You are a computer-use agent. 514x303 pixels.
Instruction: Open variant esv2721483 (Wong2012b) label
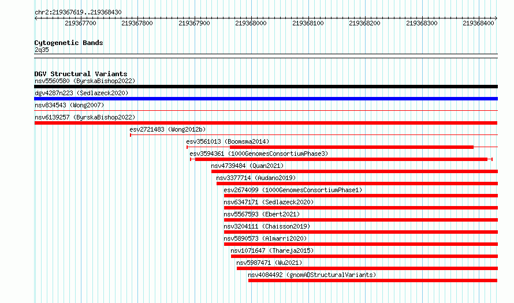point(167,129)
